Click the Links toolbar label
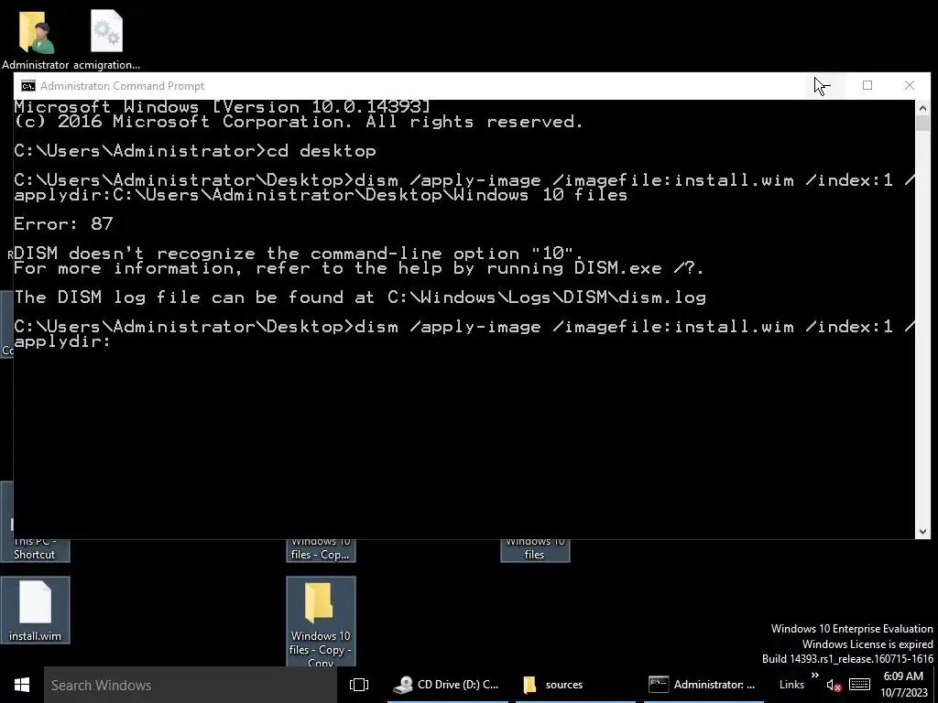This screenshot has width=938, height=703. (791, 685)
